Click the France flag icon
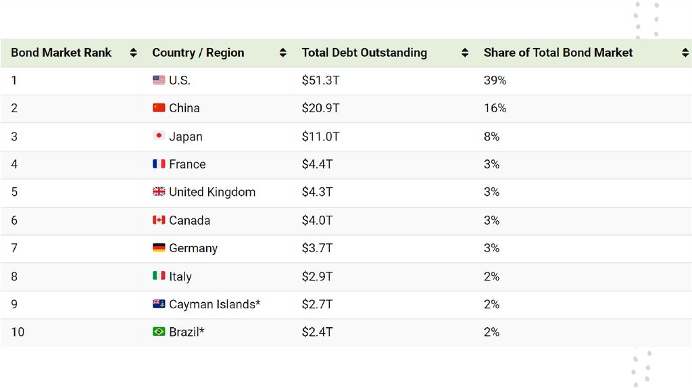 point(159,164)
